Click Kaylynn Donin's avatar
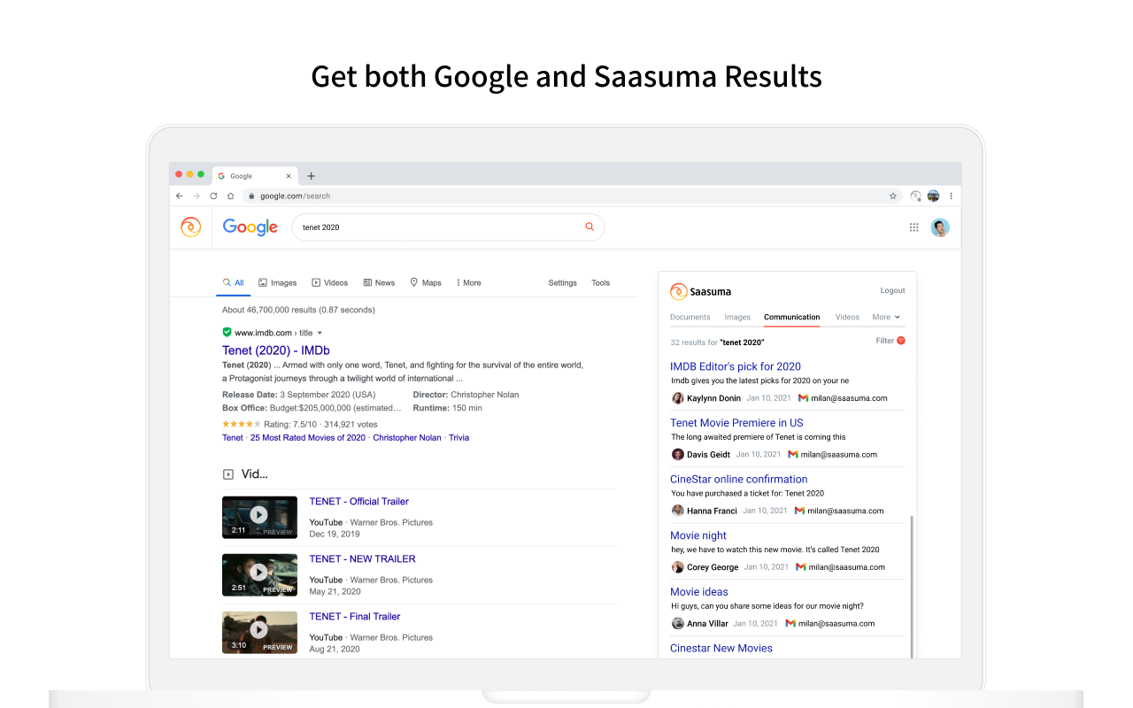This screenshot has width=1133, height=708. coord(678,398)
